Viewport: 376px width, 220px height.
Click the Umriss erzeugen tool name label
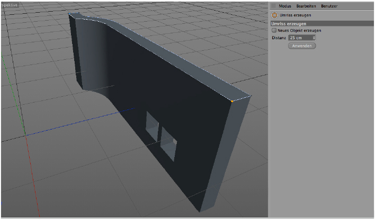click(295, 15)
